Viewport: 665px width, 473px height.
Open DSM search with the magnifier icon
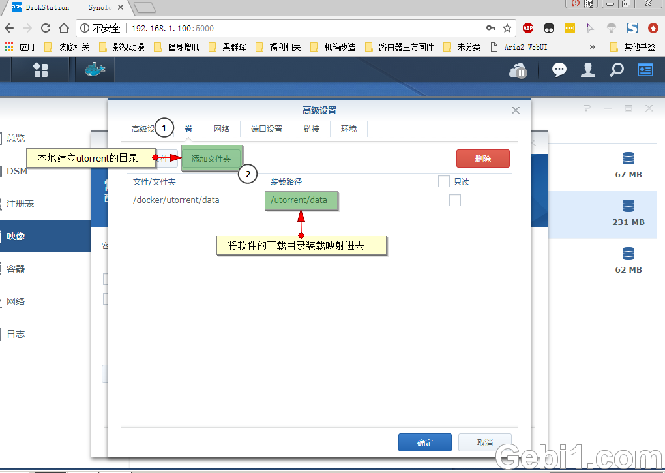(616, 70)
